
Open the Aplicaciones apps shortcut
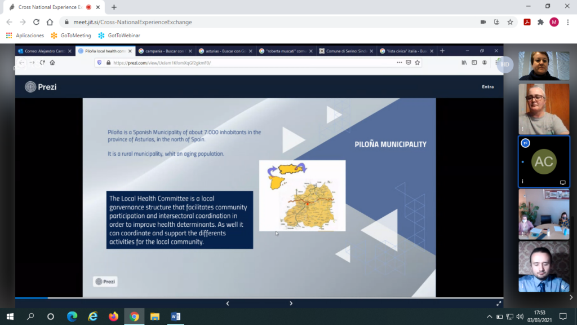click(25, 36)
